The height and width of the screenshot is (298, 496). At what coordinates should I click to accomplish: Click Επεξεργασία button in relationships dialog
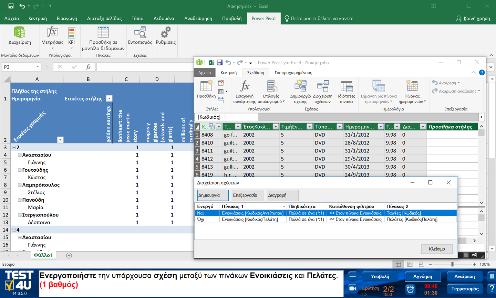(247, 195)
